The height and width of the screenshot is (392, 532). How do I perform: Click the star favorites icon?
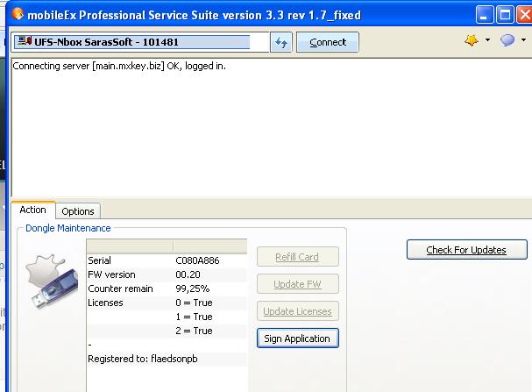[x=471, y=41]
